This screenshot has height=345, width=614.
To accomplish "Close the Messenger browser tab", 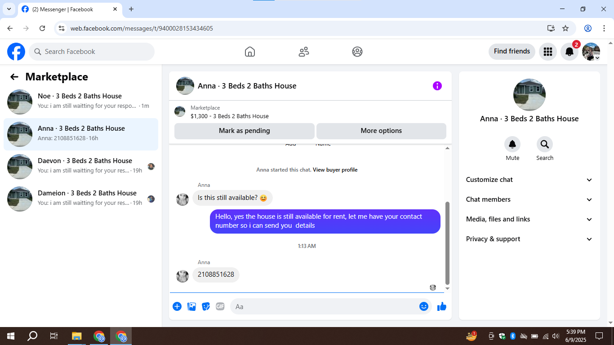I will point(115,9).
